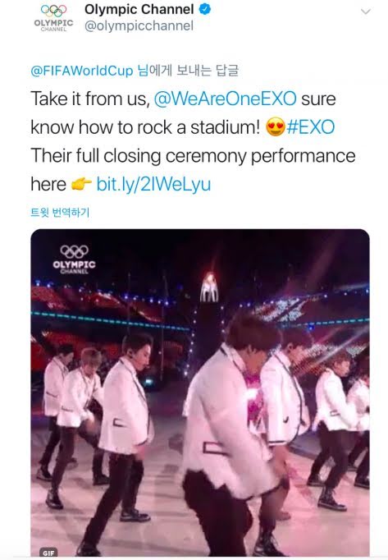Image resolution: width=388 pixels, height=560 pixels.
Task: Click the heart-eyes emoji in tweet
Action: point(276,127)
